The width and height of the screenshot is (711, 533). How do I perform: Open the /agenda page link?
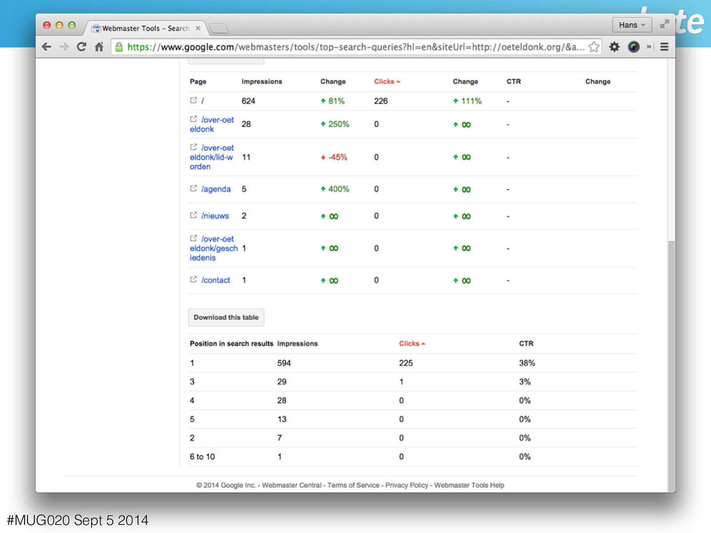pyautogui.click(x=216, y=189)
